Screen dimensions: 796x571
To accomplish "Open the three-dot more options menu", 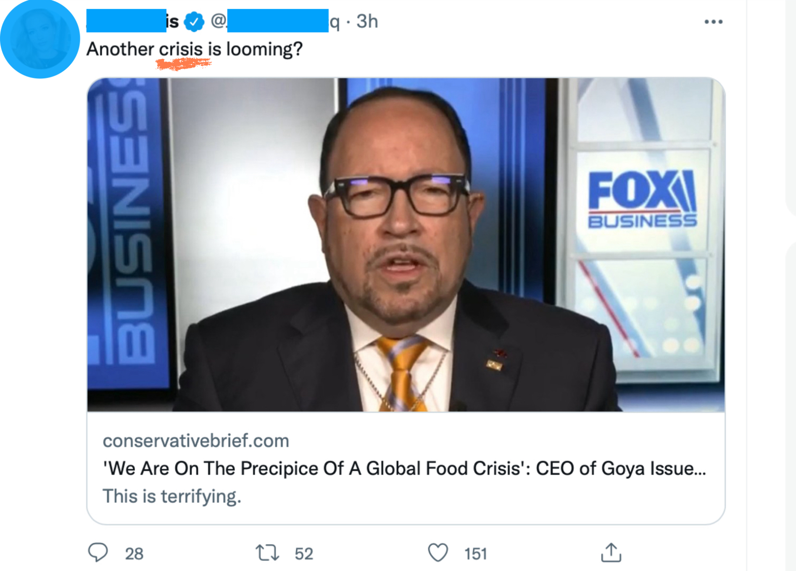I will pyautogui.click(x=713, y=22).
